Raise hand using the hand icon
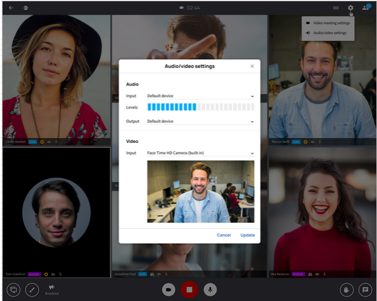Screen dimensions: 377x301 [x=346, y=290]
